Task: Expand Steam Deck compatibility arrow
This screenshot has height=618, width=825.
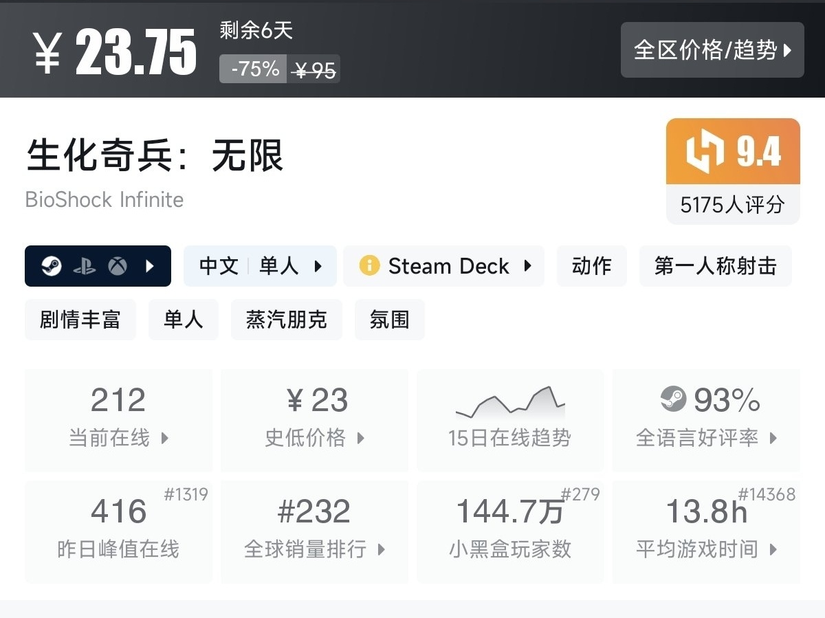Action: click(x=527, y=266)
